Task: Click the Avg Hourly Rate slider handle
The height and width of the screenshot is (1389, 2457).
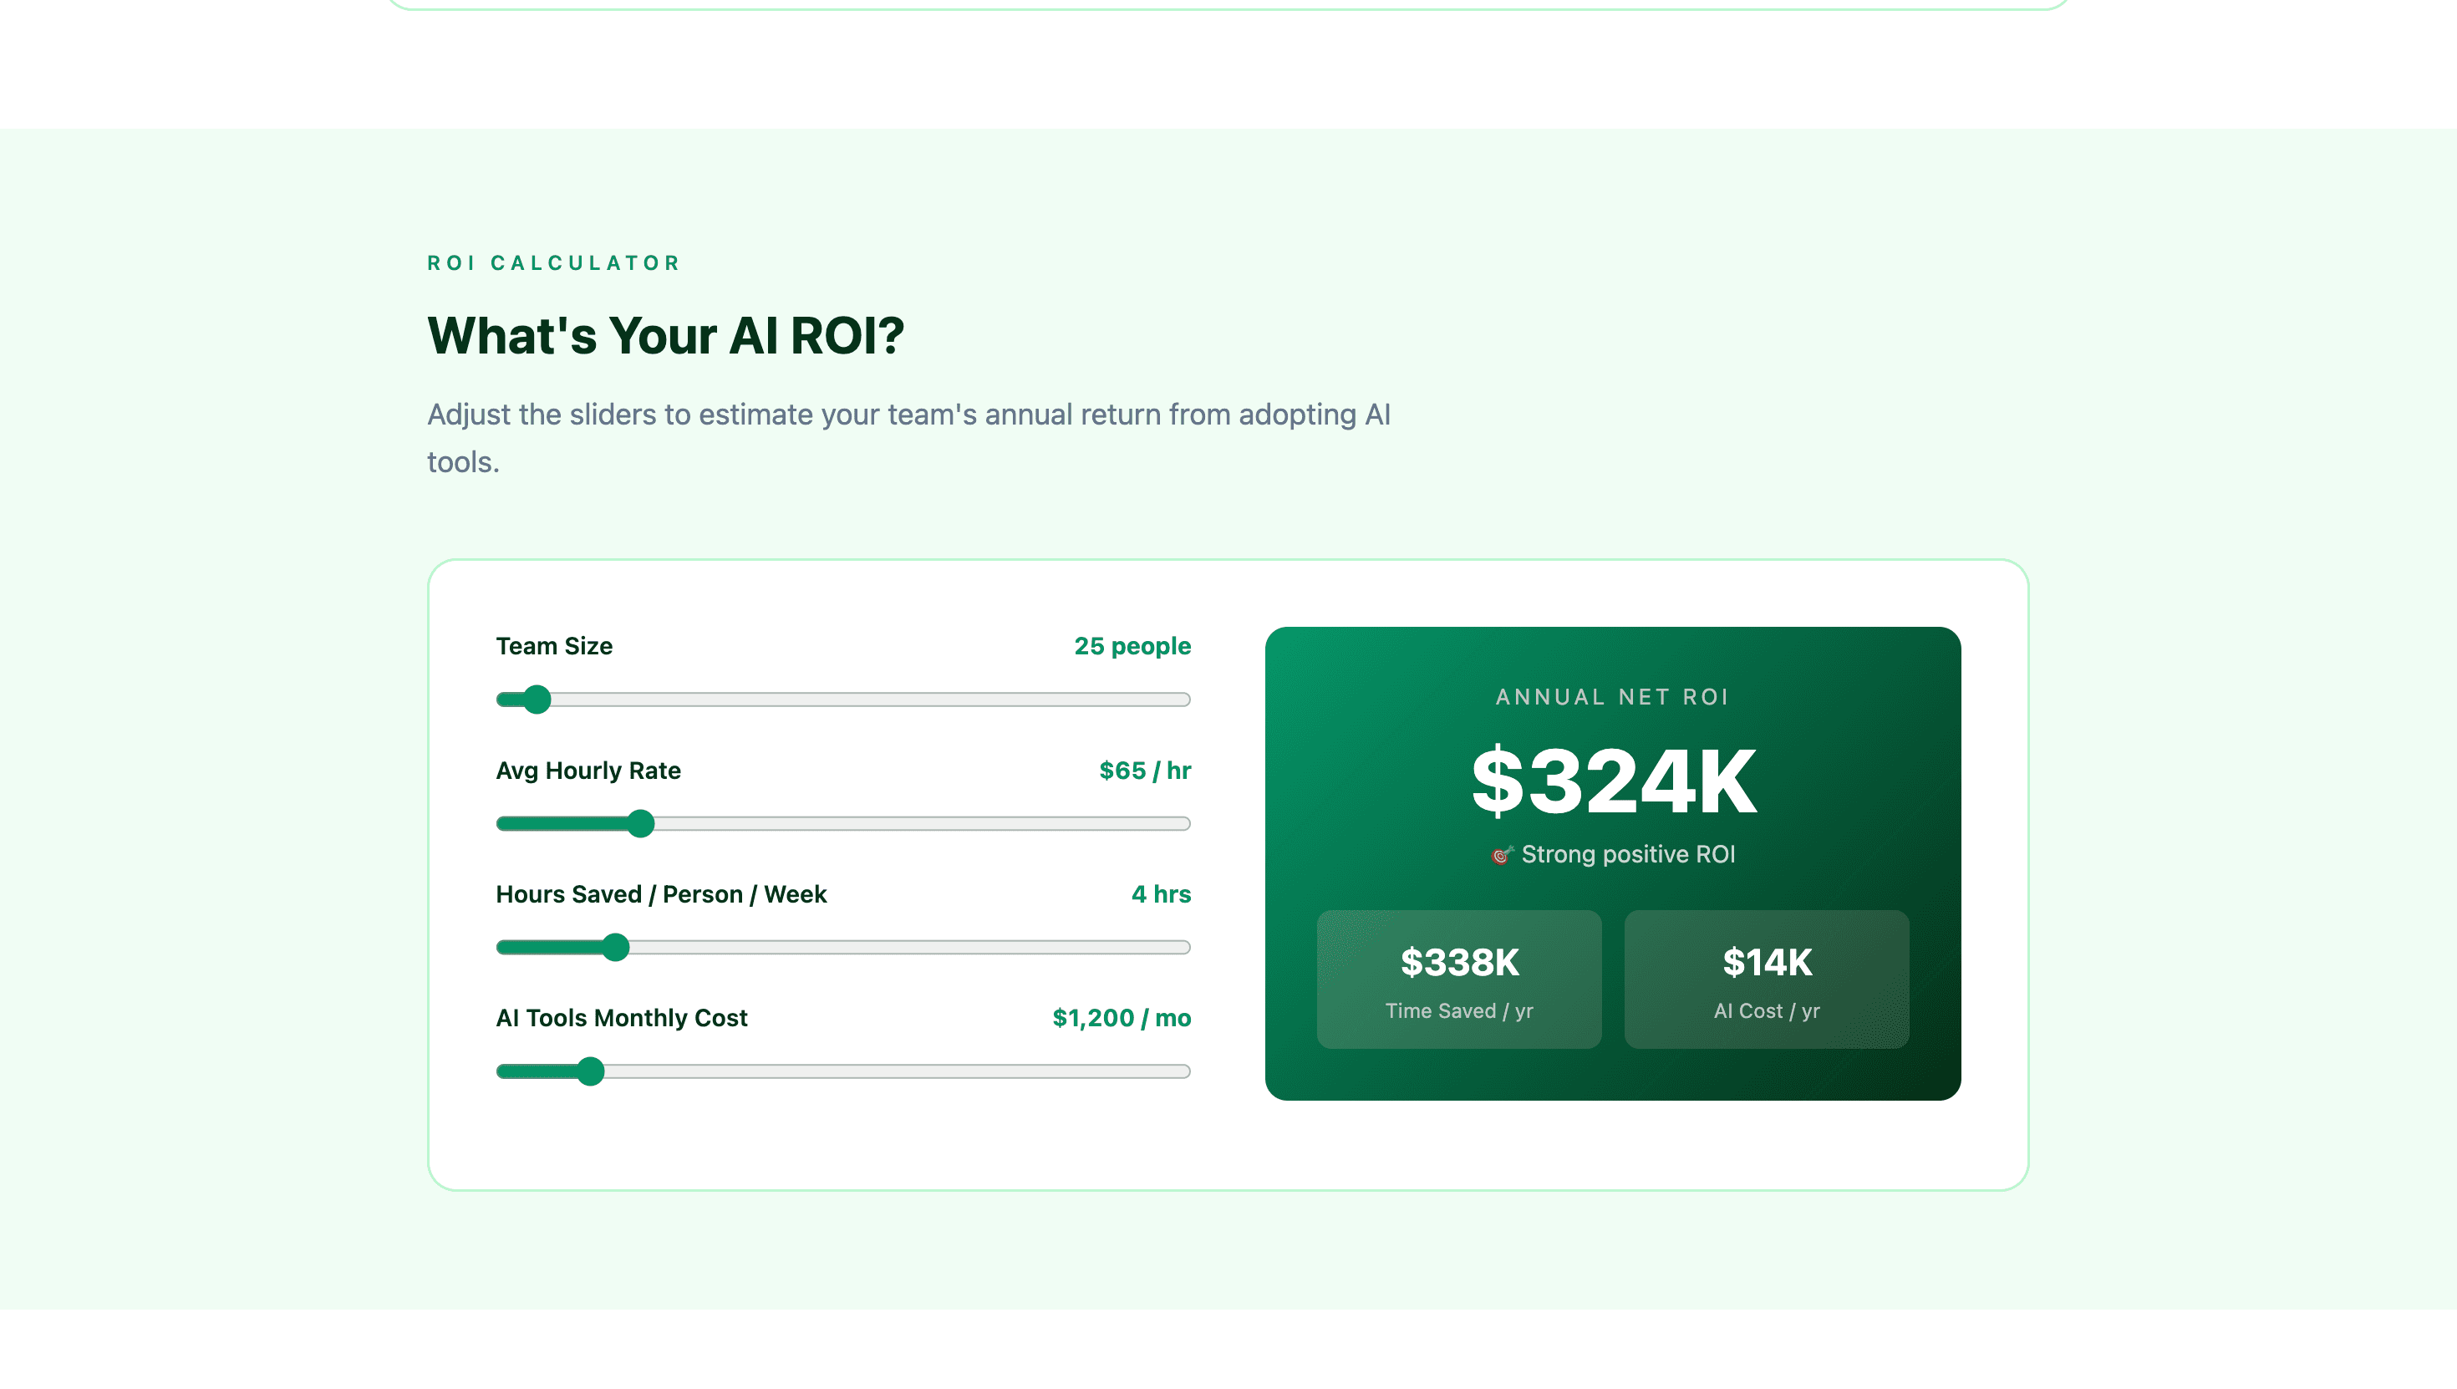Action: click(641, 823)
